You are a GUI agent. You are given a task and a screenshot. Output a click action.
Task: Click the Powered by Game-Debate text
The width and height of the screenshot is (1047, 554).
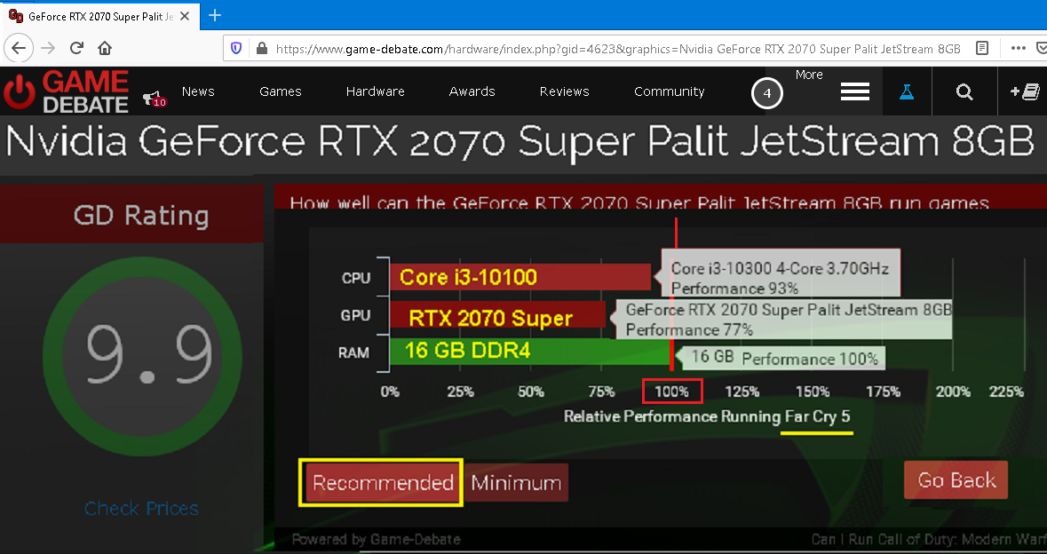(x=377, y=539)
